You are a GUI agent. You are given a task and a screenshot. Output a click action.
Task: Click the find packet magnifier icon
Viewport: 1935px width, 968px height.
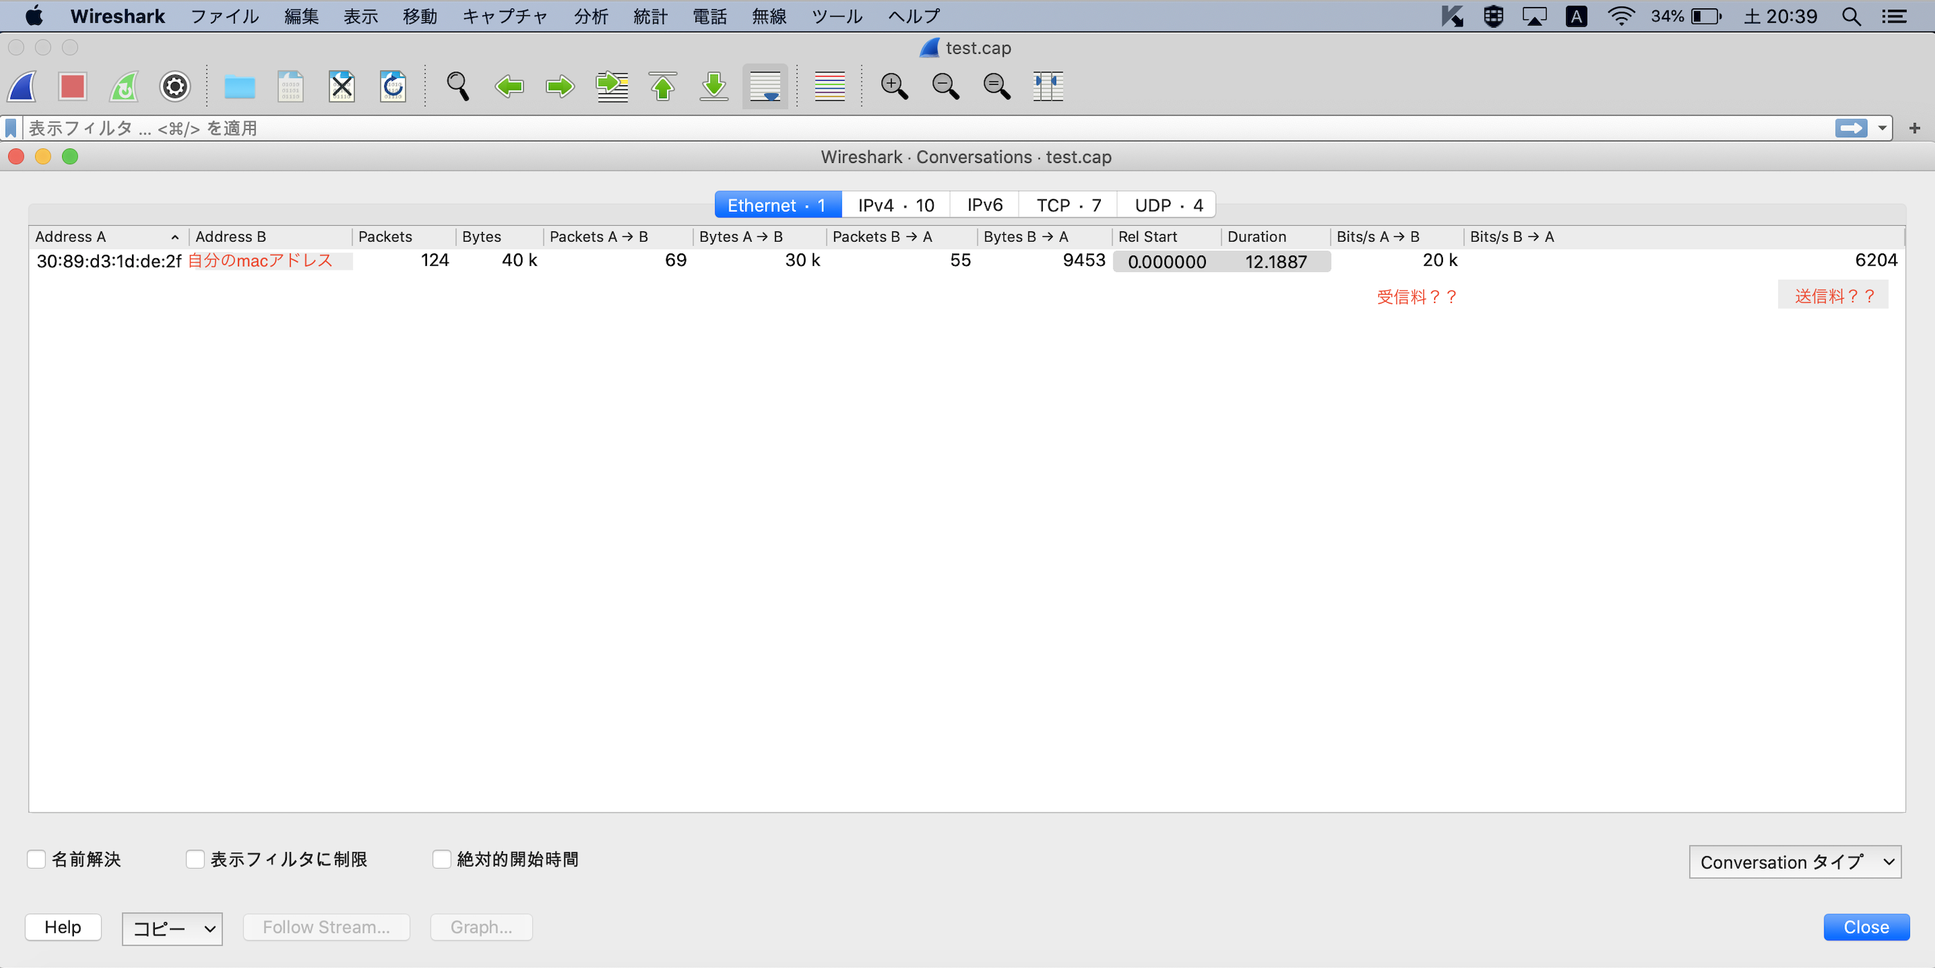point(457,86)
